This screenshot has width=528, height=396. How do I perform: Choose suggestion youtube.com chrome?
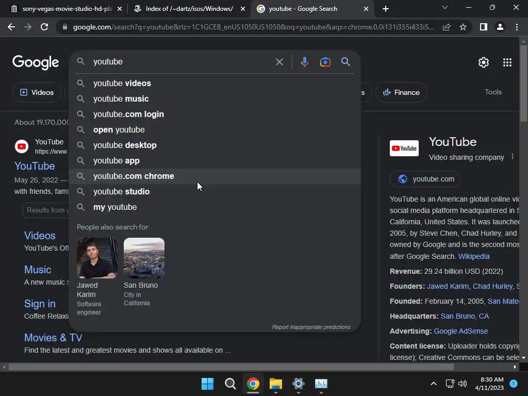(x=215, y=176)
